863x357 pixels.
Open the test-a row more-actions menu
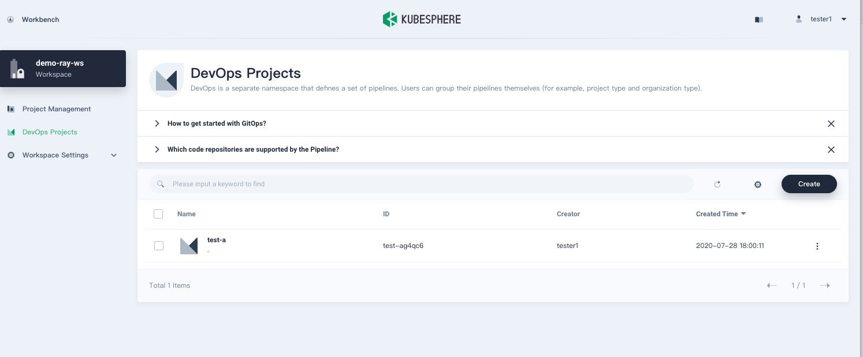(817, 246)
